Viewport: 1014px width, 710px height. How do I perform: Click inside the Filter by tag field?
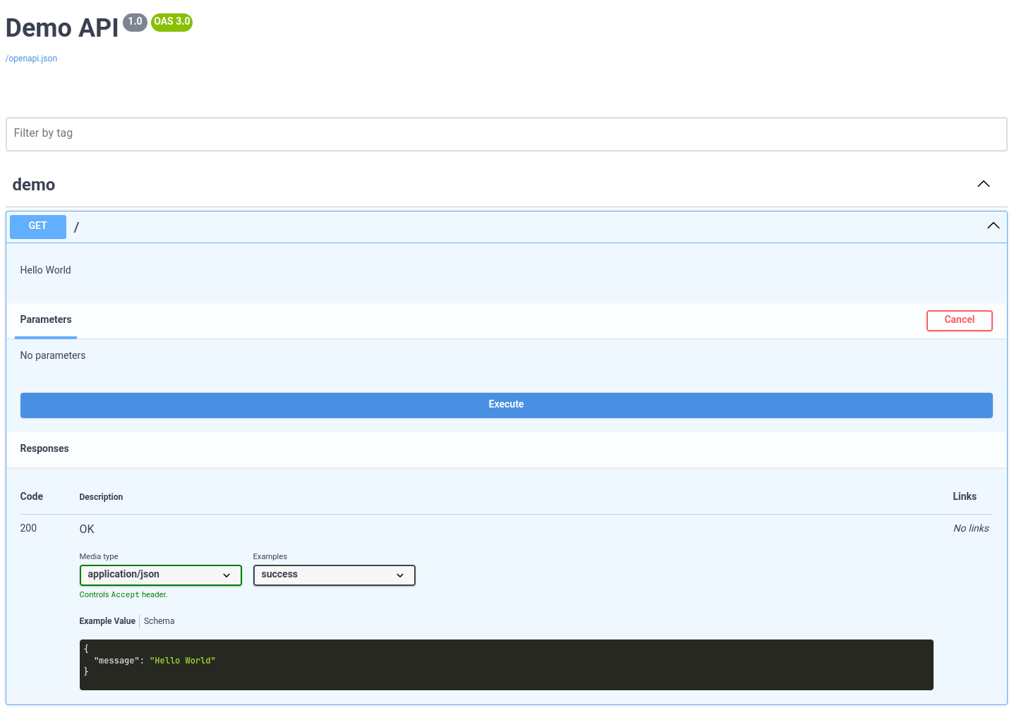pyautogui.click(x=282, y=134)
